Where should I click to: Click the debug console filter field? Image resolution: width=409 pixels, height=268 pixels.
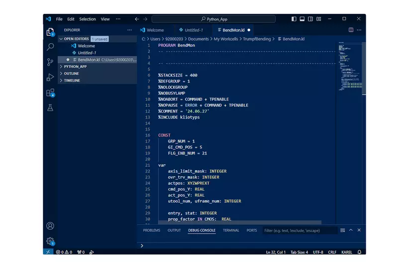pyautogui.click(x=299, y=230)
